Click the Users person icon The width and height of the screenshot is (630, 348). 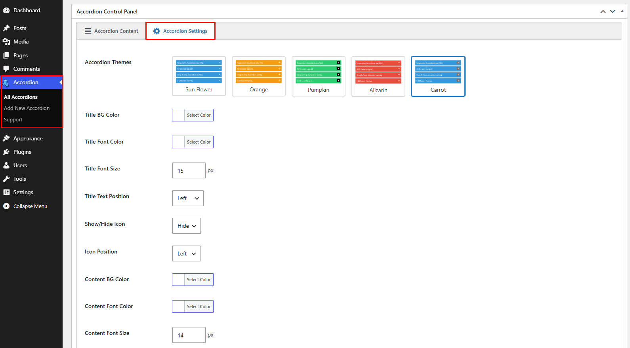point(6,165)
